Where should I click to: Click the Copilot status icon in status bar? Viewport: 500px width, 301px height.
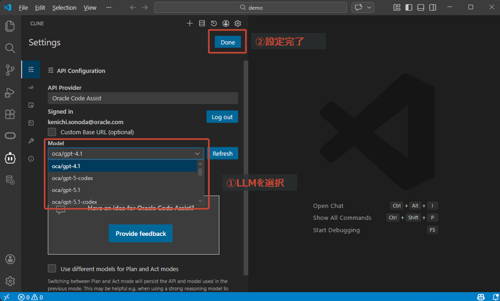click(481, 297)
